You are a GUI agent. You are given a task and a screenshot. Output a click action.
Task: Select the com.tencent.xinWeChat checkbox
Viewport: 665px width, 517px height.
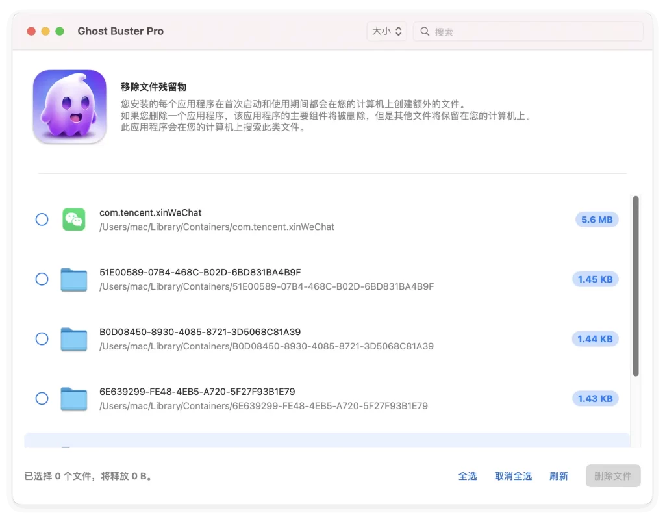pos(42,220)
